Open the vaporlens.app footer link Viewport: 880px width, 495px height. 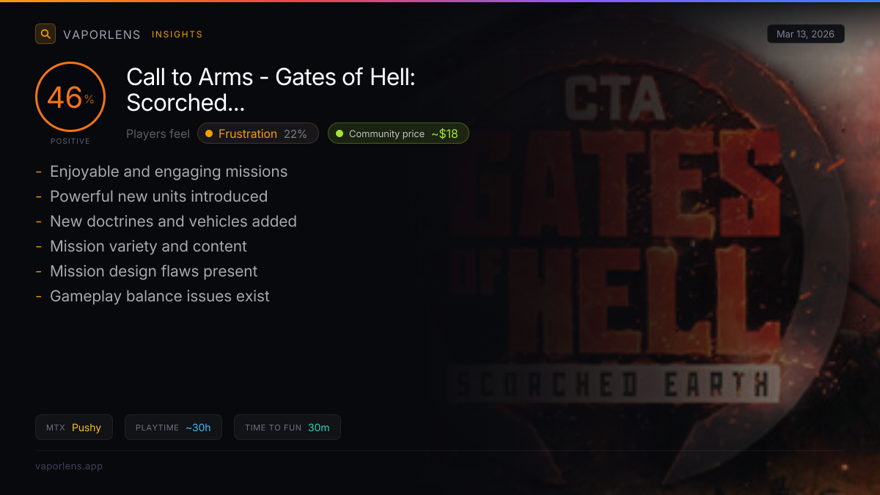[x=69, y=466]
